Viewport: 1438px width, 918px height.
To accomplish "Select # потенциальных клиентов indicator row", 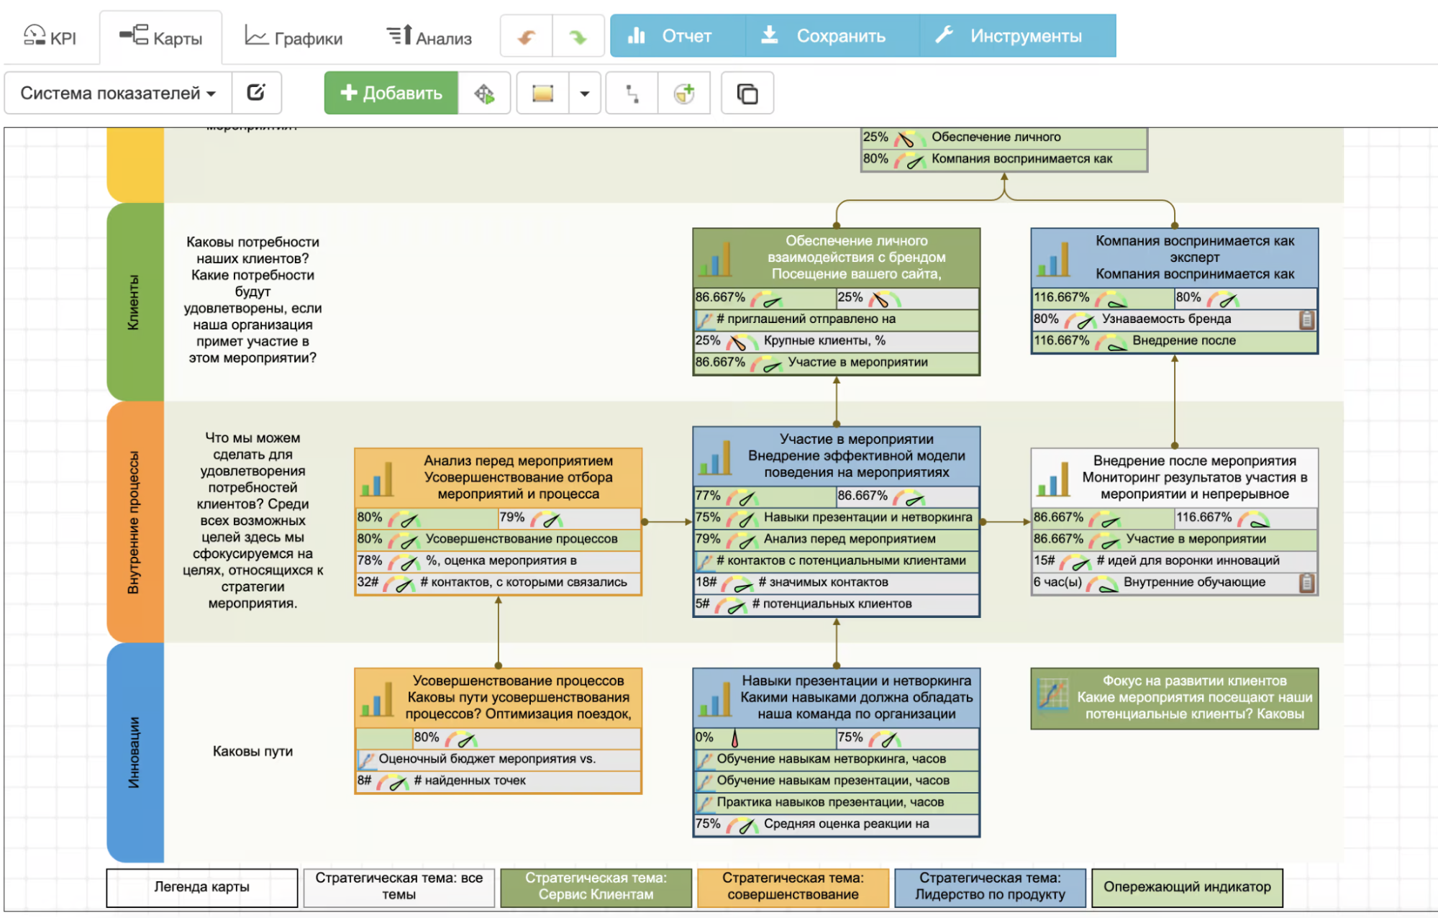I will (836, 604).
